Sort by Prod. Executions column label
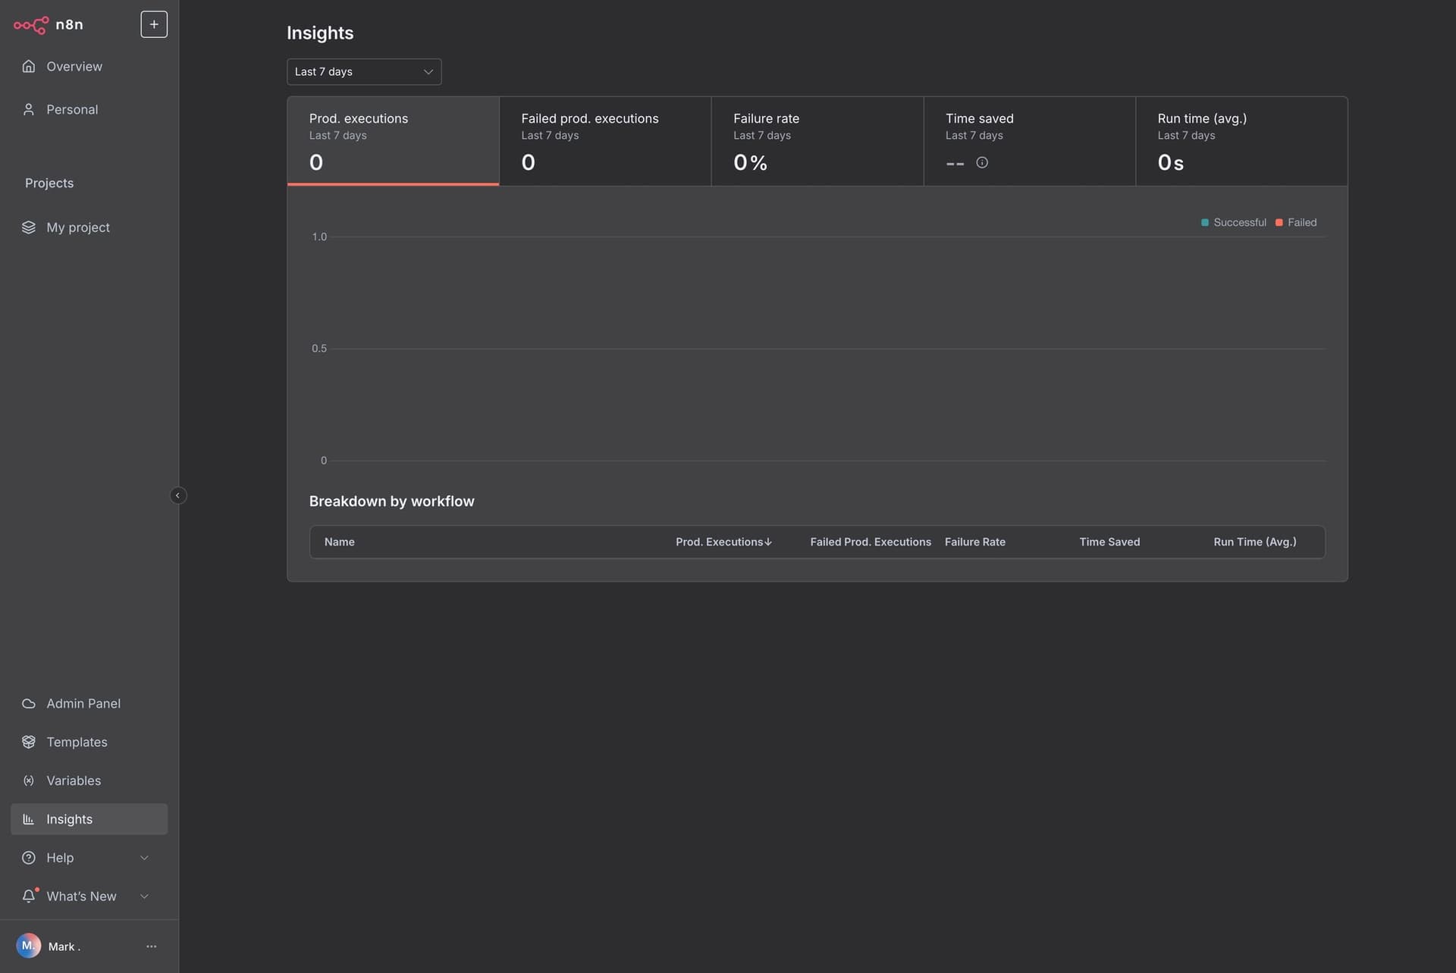 pos(719,542)
